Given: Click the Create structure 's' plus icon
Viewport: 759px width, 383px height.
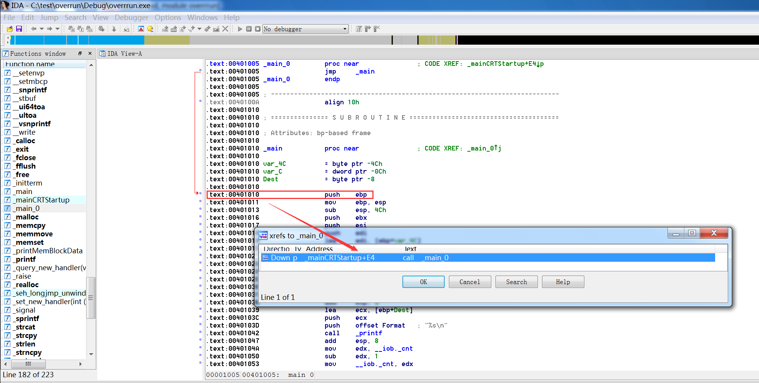Looking at the screenshot, I should [x=192, y=29].
